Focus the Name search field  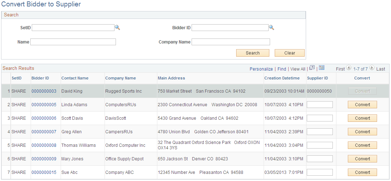click(x=73, y=42)
